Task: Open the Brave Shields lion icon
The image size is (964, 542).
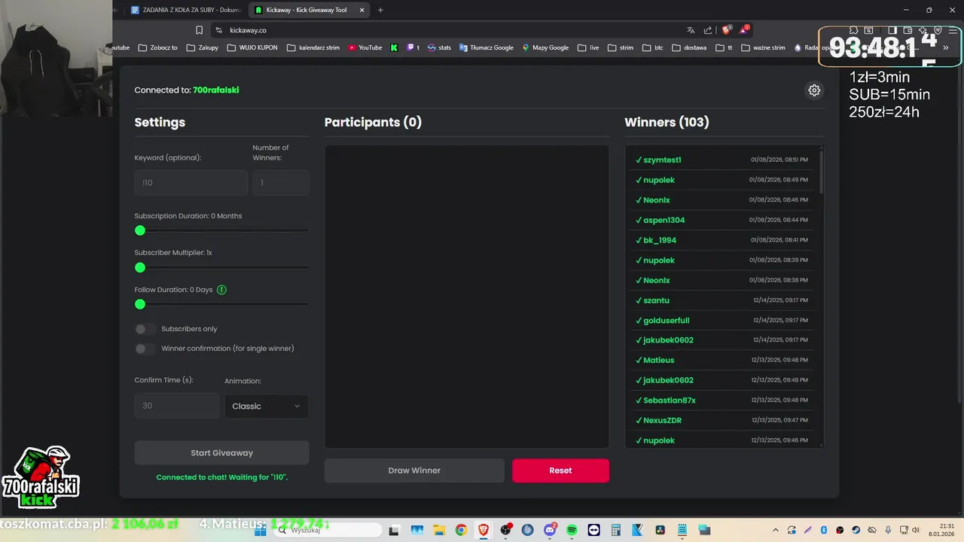Action: coord(726,30)
